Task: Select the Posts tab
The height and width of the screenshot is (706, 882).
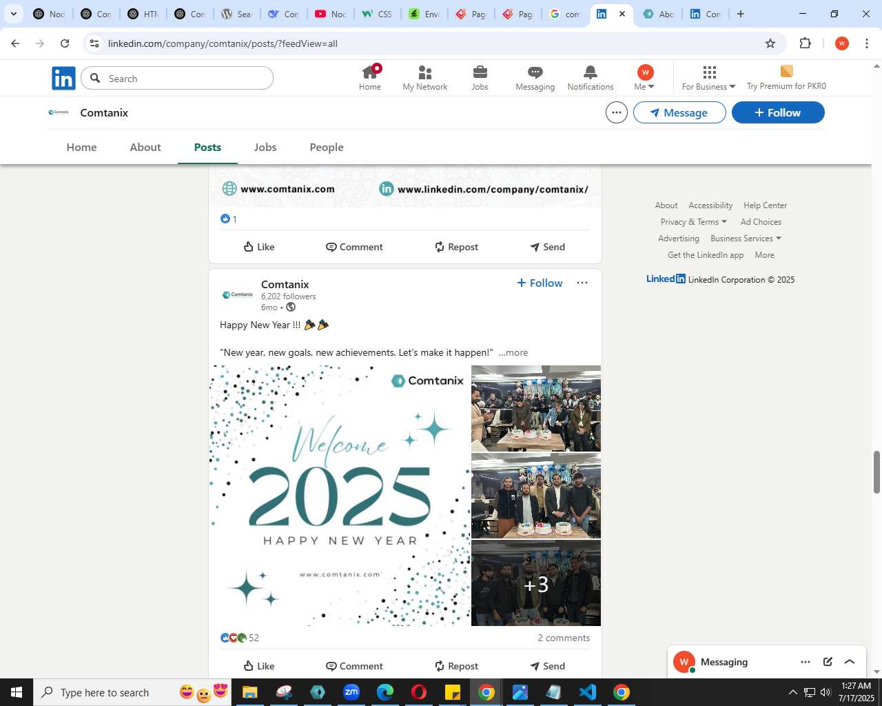Action: [207, 147]
